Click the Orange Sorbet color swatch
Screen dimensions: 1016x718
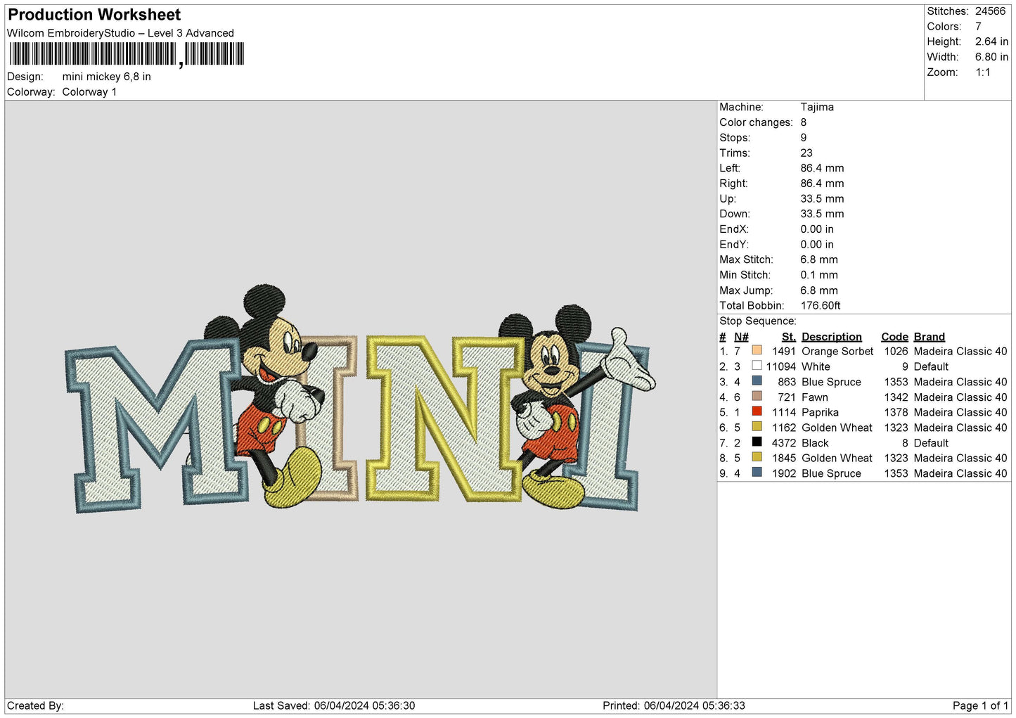[757, 350]
